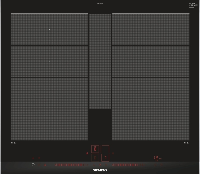Image resolution: width=200 pixels, height=174 pixels.
Task: Select the zone display showing 7
Action: pos(105,158)
